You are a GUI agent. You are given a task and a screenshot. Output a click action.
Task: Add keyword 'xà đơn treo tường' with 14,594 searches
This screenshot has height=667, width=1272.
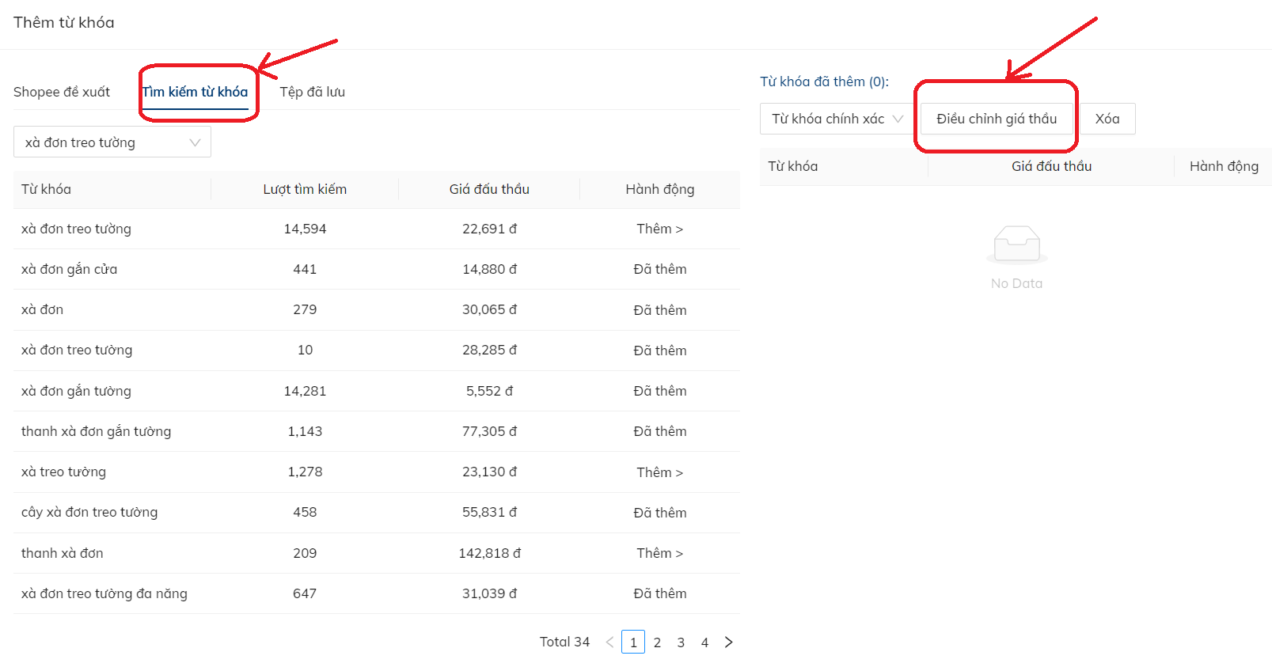point(659,229)
